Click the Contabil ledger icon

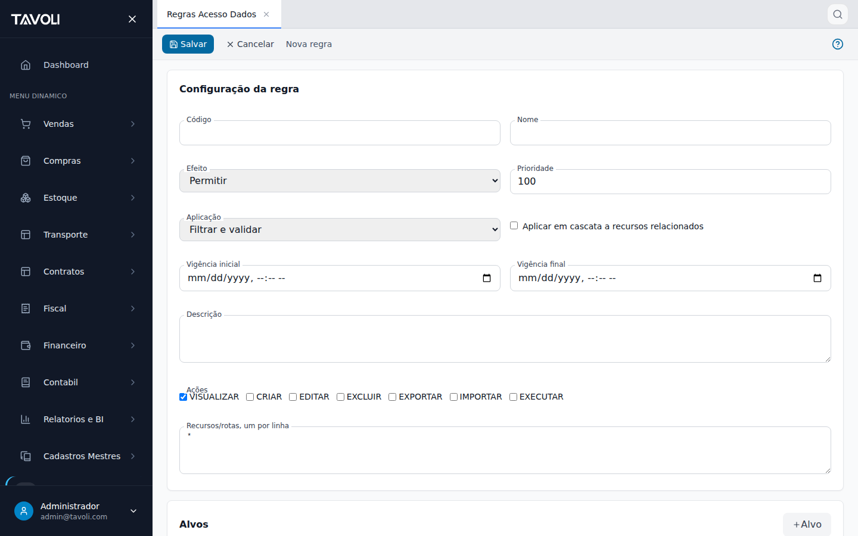point(26,382)
